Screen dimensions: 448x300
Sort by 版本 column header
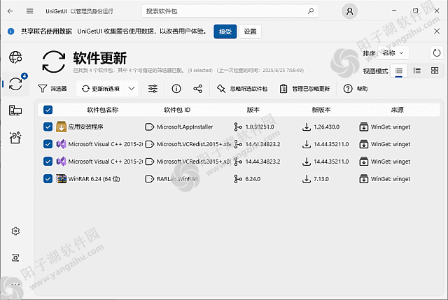pyautogui.click(x=253, y=110)
